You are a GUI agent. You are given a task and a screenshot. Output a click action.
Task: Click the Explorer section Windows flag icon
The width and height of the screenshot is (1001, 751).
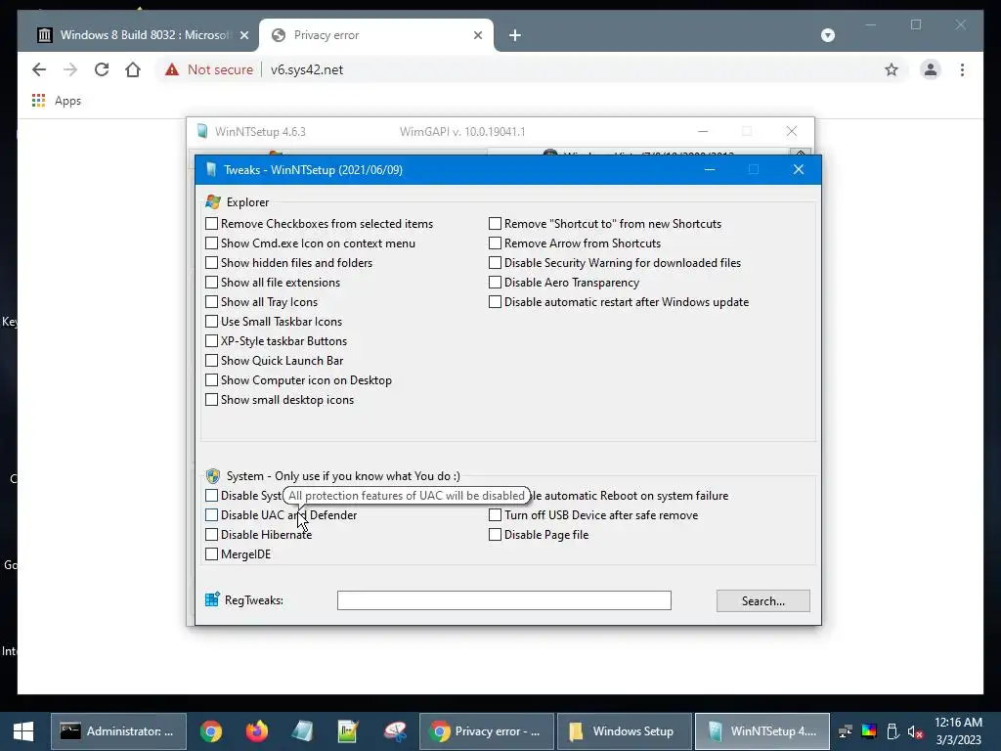point(213,201)
